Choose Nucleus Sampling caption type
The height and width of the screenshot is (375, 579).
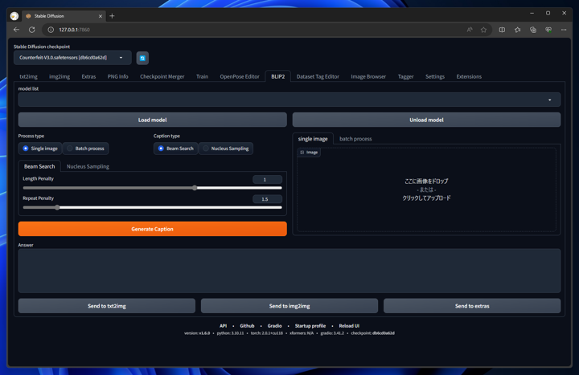click(x=226, y=149)
